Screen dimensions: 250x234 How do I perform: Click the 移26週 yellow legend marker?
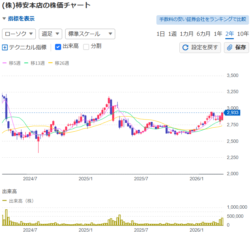click(51, 63)
